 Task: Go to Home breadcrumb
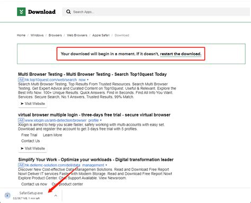click(21, 35)
